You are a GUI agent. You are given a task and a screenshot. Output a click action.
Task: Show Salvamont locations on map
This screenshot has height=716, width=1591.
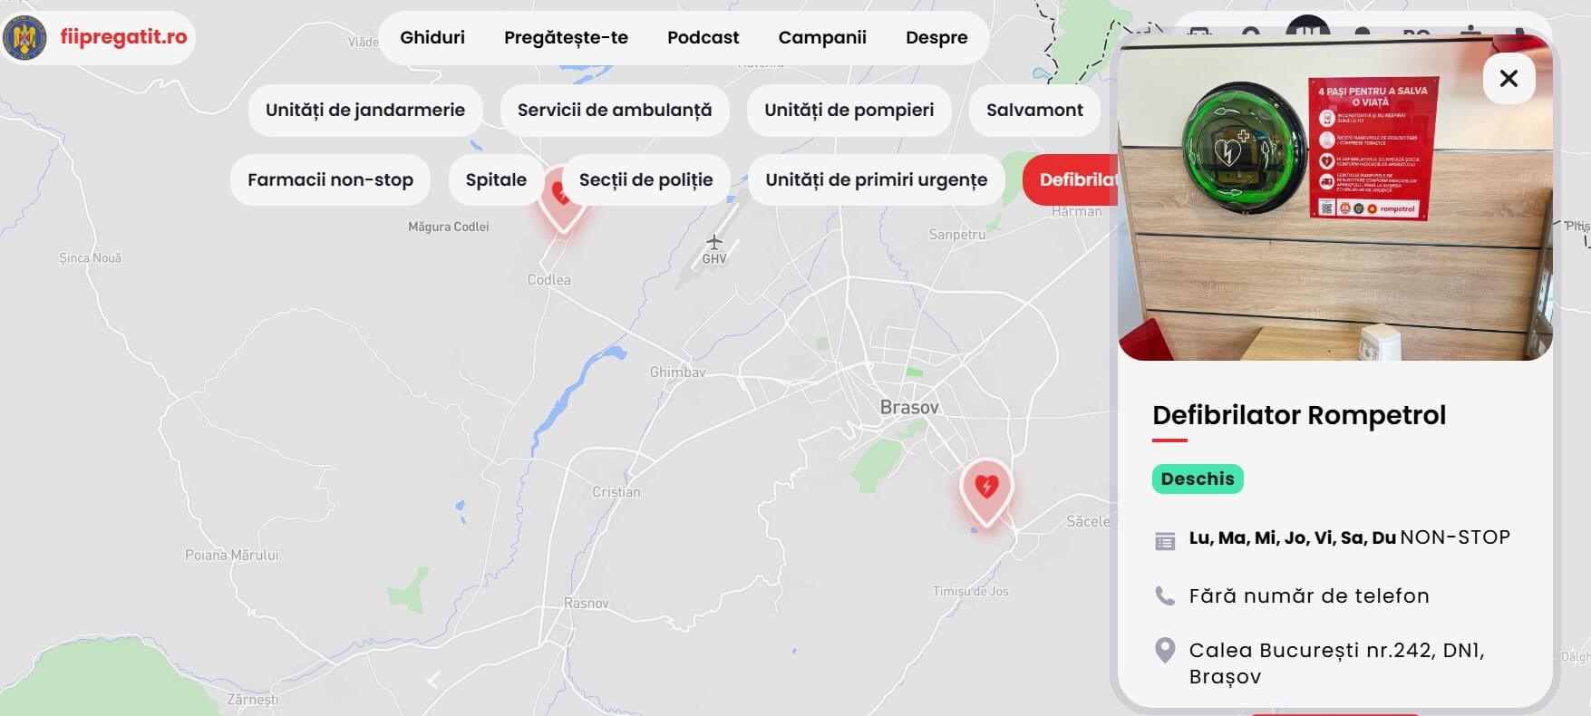[x=1034, y=110]
